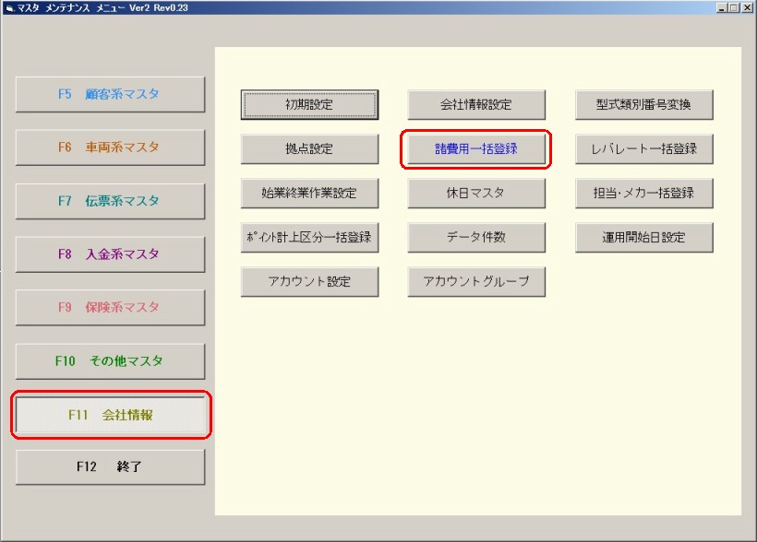Image resolution: width=757 pixels, height=542 pixels.
Task: Click the F11 会社情報 button
Action: point(110,415)
